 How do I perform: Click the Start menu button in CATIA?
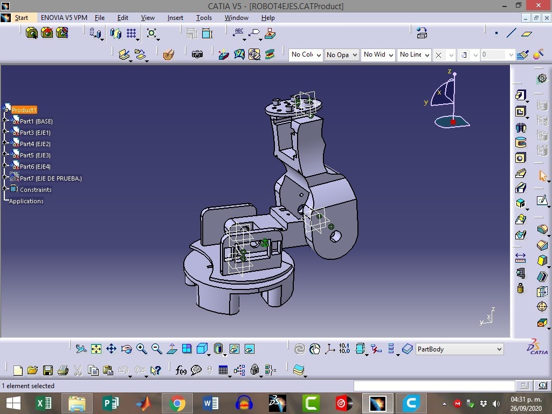tap(22, 18)
